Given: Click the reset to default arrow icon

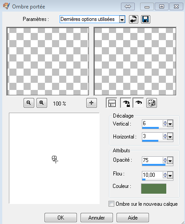Looking at the screenshot, I should point(133,19).
